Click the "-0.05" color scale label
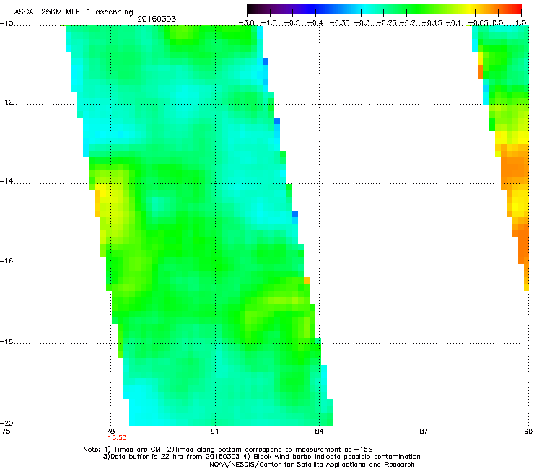This screenshot has height=469, width=534. point(478,23)
